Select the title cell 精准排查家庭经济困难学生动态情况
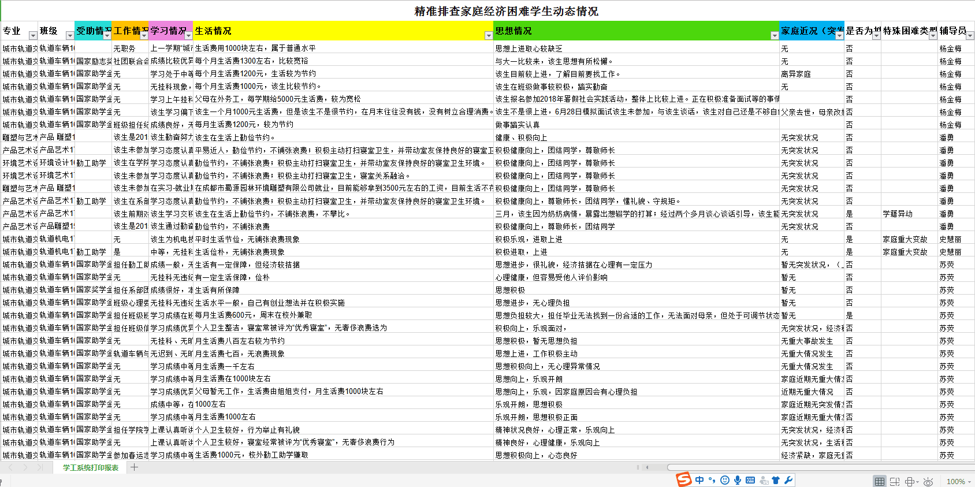The width and height of the screenshot is (975, 487). pyautogui.click(x=506, y=11)
